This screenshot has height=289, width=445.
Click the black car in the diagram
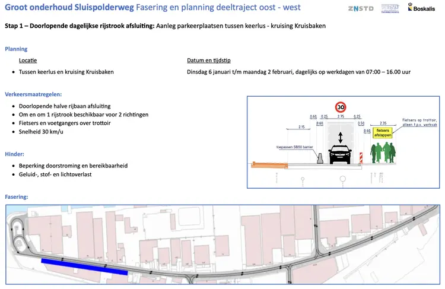pyautogui.click(x=340, y=155)
